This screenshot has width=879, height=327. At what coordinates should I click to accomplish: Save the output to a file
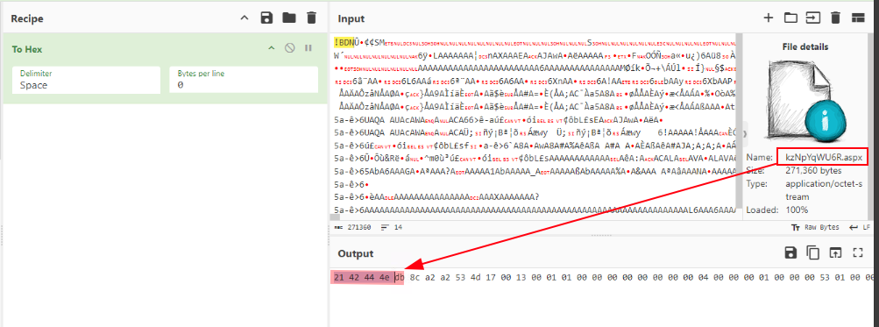coord(791,253)
